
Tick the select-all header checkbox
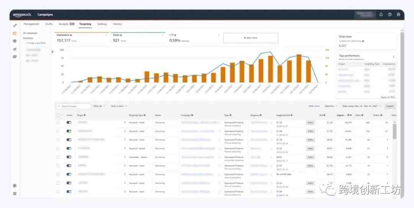click(58, 115)
